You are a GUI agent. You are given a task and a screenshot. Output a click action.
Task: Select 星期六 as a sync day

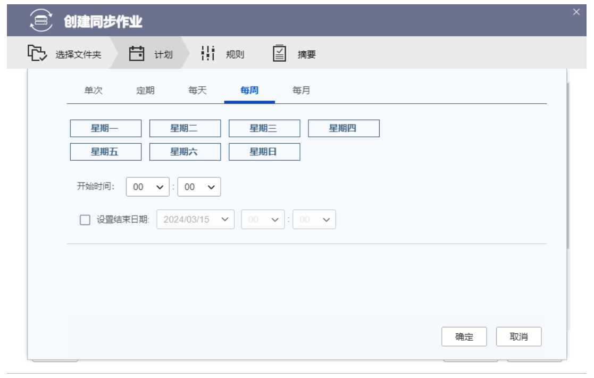coord(185,152)
